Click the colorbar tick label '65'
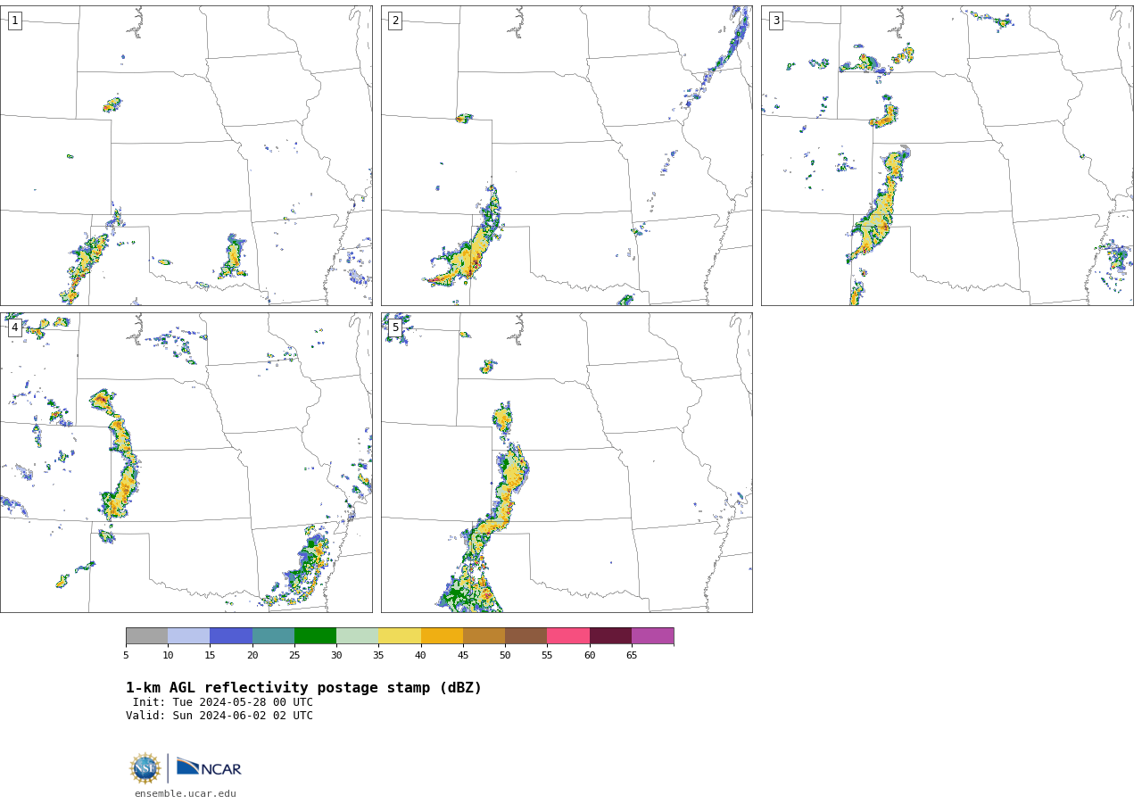This screenshot has width=1142, height=804. (632, 656)
